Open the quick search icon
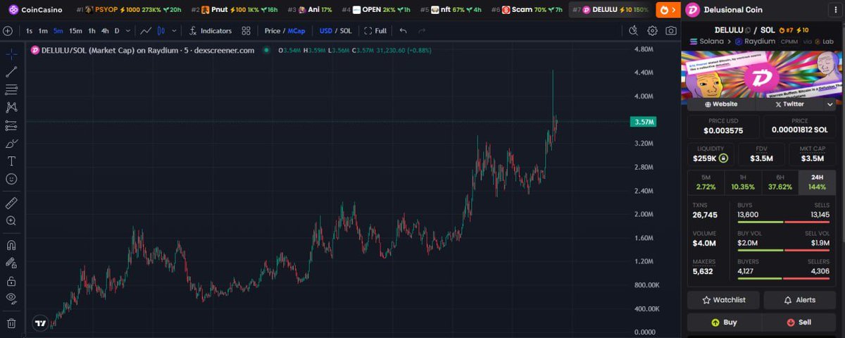Screen dimensions: 845x338 tap(633, 31)
